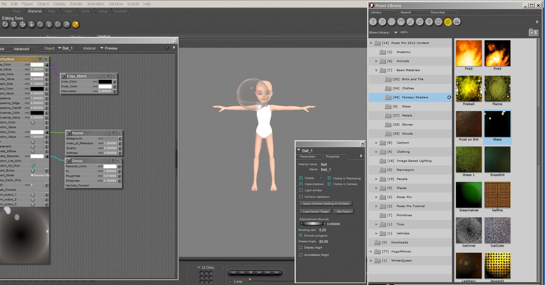The height and width of the screenshot is (285, 545).
Task: Click the add-to-library folder icon
Action: click(533, 33)
